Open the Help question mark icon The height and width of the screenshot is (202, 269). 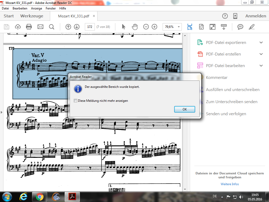pos(225,16)
